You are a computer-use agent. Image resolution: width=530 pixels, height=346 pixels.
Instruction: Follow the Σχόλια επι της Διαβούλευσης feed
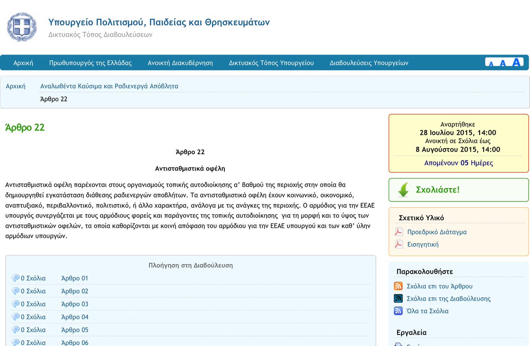point(448,298)
